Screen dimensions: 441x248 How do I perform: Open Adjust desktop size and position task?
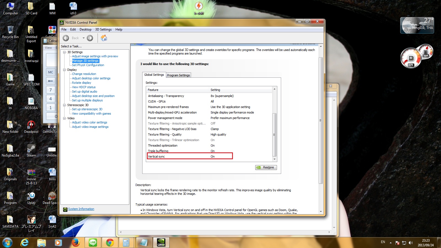point(93,96)
